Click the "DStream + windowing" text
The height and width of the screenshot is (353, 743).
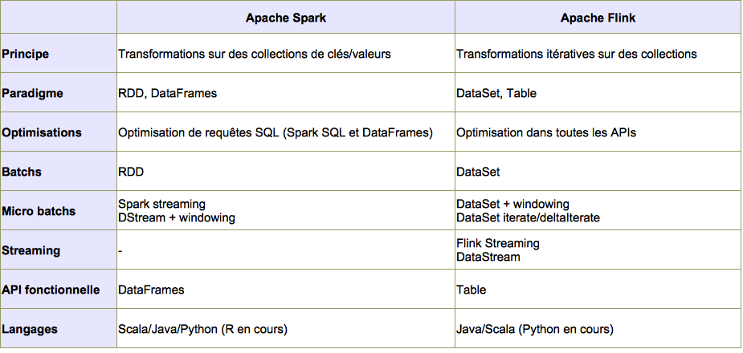pyautogui.click(x=177, y=217)
